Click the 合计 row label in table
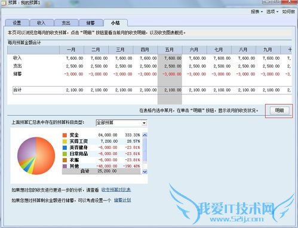 click(x=17, y=90)
